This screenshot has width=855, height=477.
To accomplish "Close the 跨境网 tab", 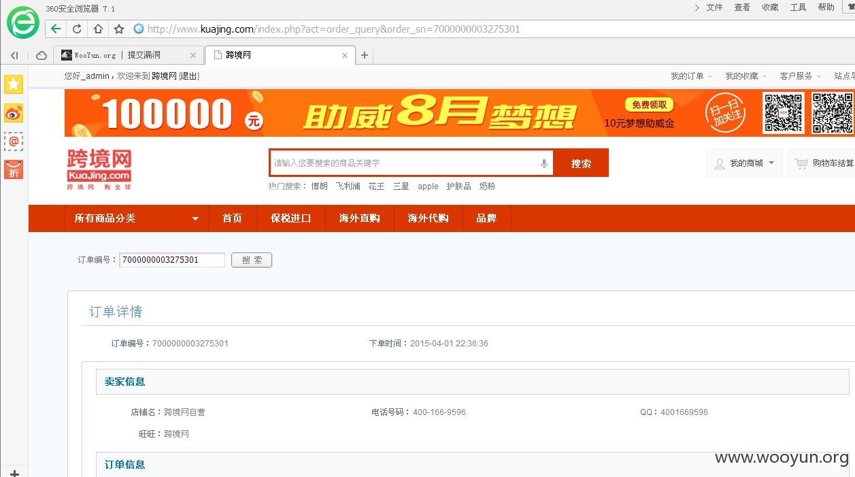I will tap(345, 56).
